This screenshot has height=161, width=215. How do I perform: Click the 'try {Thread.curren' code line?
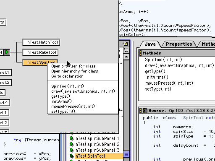tap(37, 140)
